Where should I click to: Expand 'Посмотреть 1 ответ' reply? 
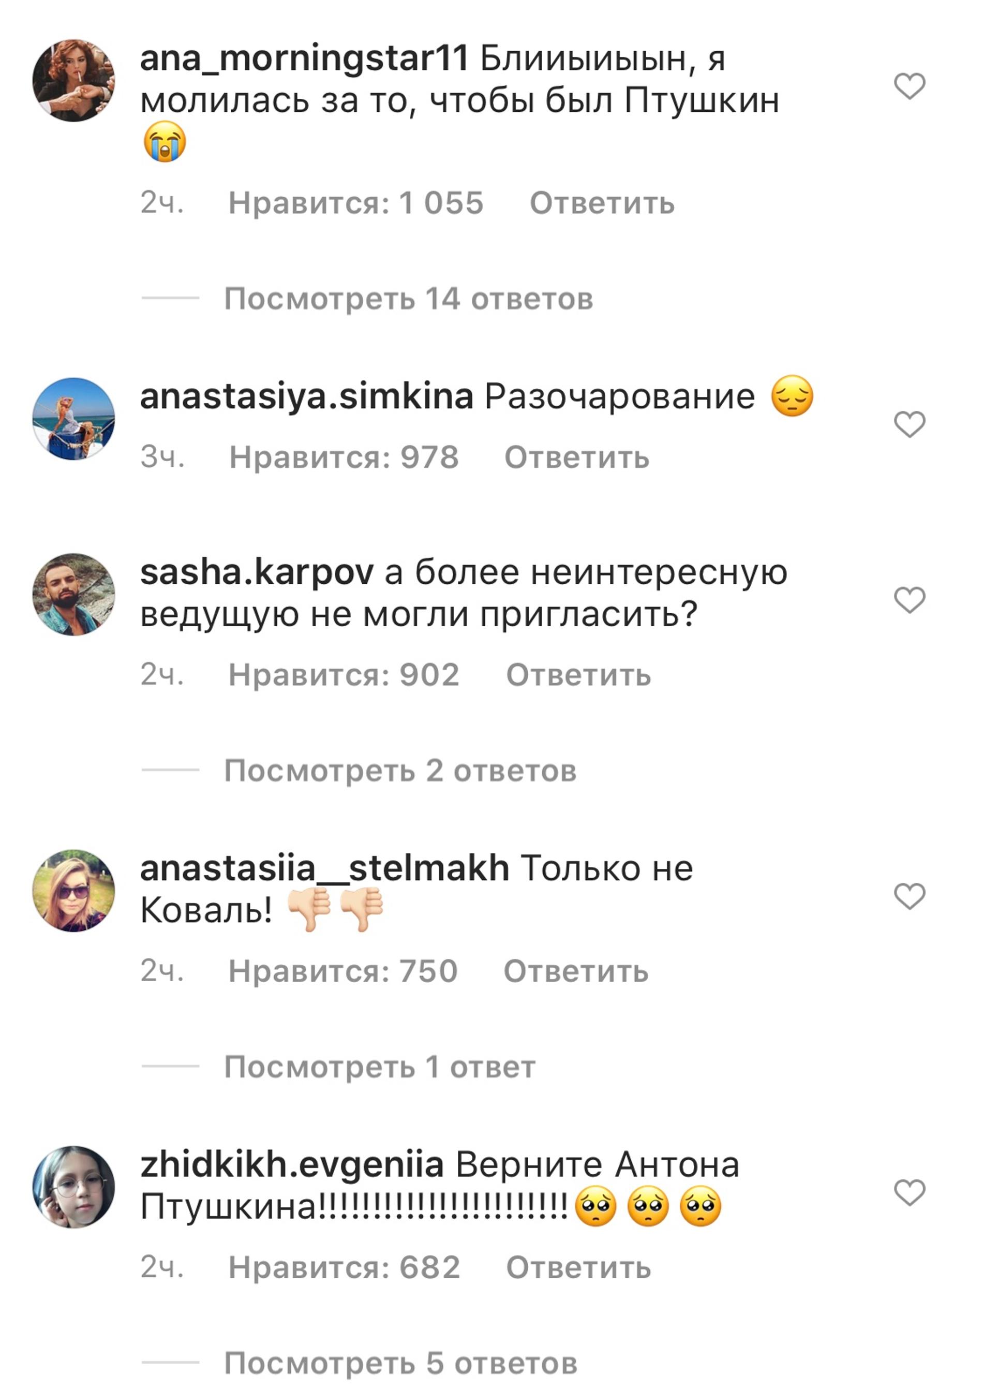pyautogui.click(x=380, y=1067)
